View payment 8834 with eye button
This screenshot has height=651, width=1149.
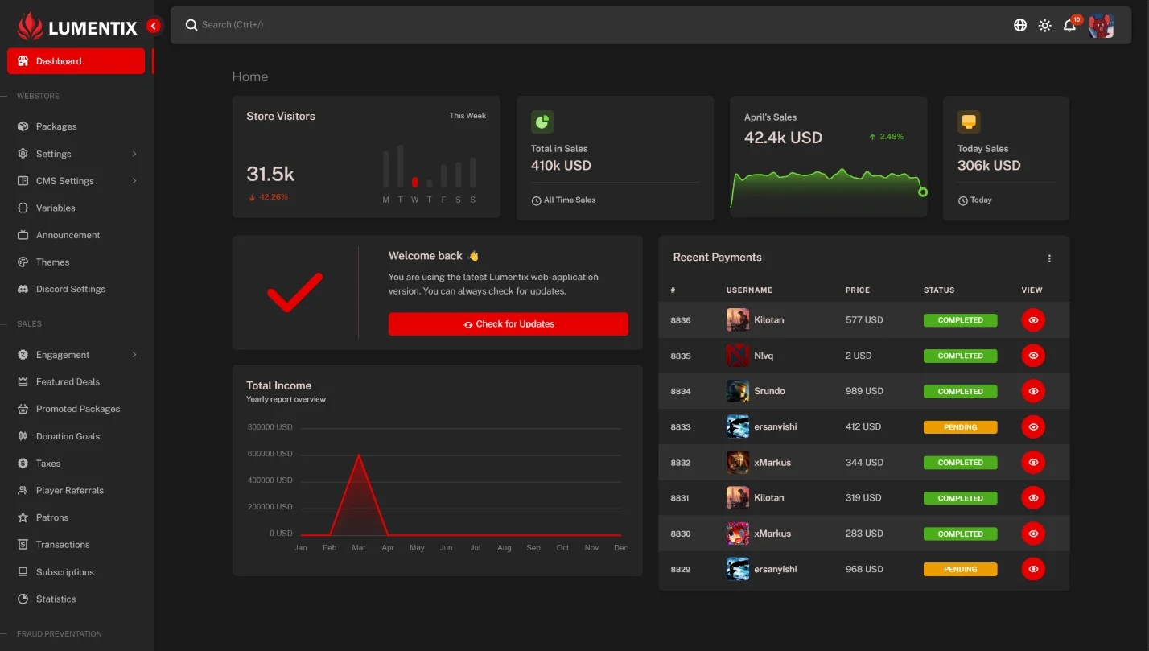[1033, 391]
